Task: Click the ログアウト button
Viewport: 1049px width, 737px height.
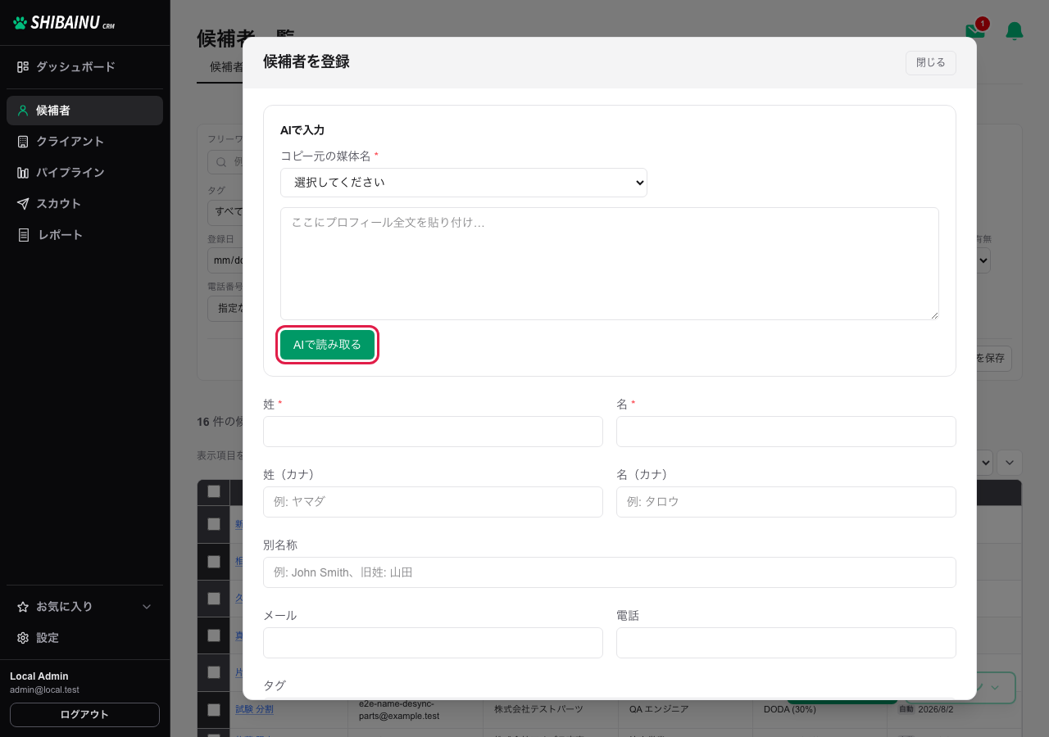Action: point(84,715)
